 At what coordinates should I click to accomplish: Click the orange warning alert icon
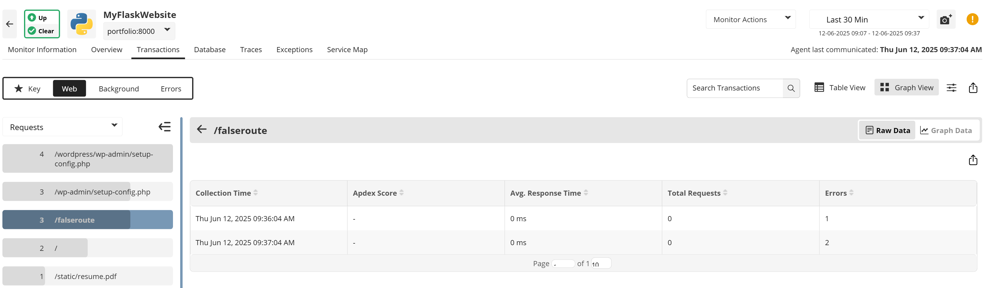[x=972, y=19]
